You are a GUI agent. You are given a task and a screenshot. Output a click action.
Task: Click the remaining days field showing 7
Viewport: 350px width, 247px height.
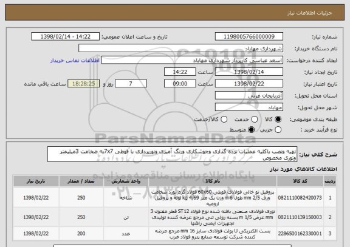131,84
